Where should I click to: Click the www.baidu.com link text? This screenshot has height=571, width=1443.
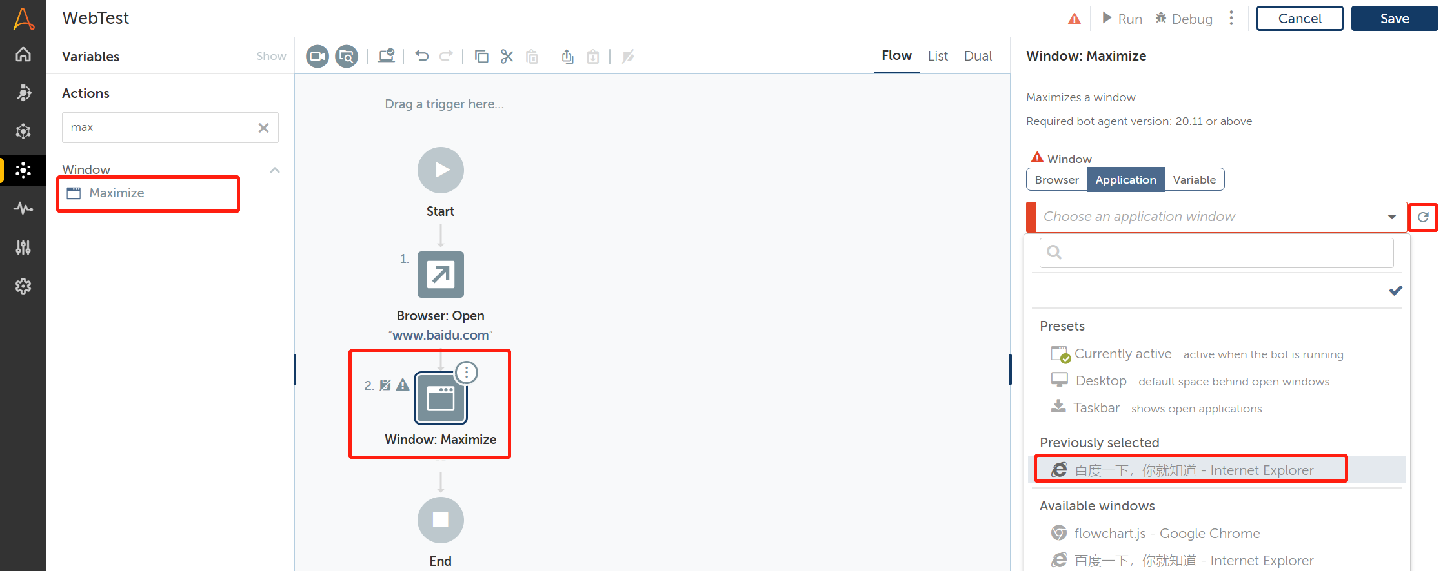441,335
